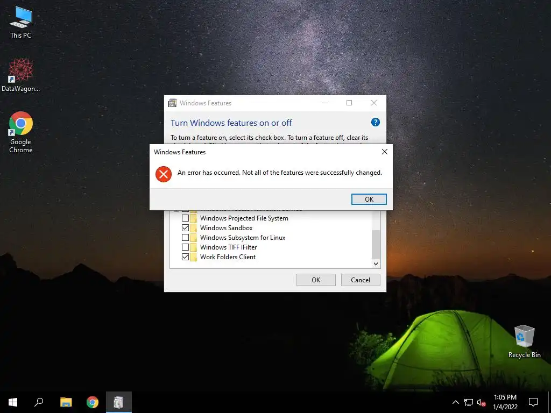
Task: Click Windows Projected File System folder icon
Action: pyautogui.click(x=193, y=218)
